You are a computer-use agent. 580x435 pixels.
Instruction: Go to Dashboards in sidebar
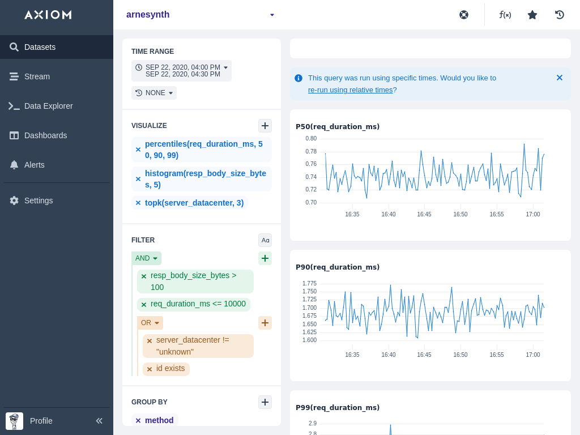pyautogui.click(x=45, y=135)
